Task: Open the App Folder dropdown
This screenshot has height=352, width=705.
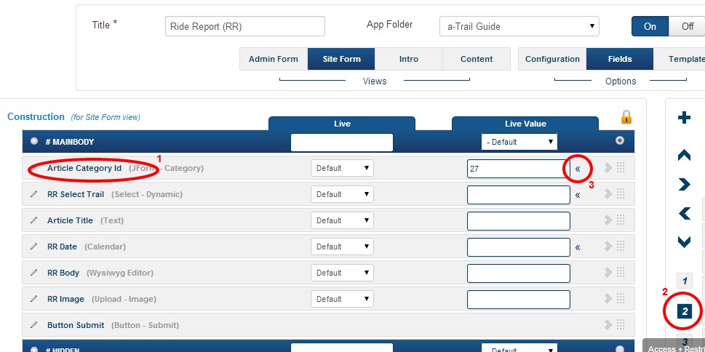Action: point(519,26)
